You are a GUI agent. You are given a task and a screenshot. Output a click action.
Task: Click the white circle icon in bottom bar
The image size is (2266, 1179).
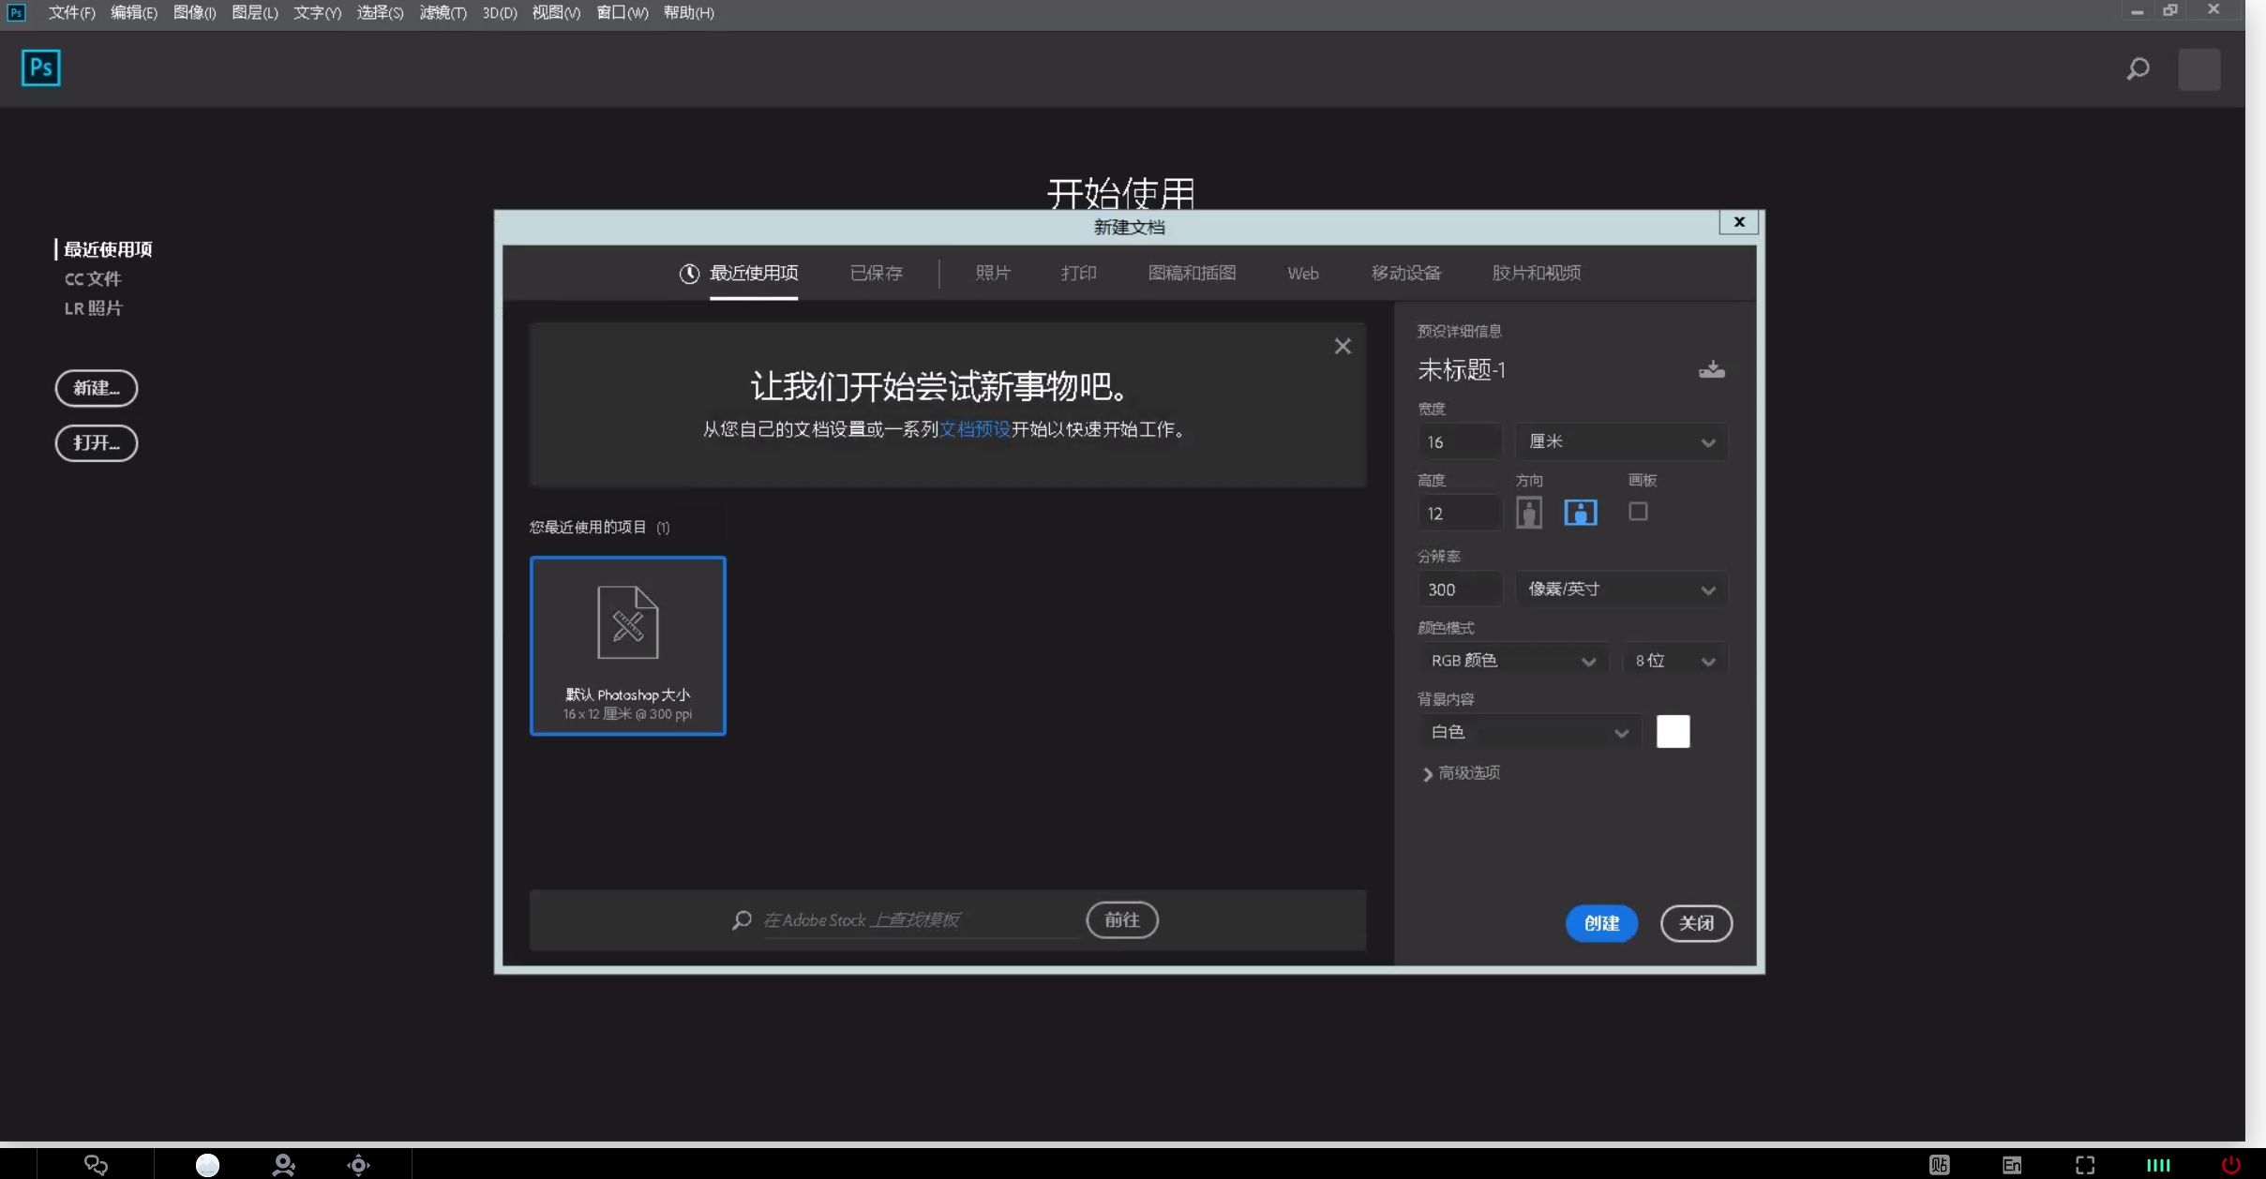tap(207, 1165)
